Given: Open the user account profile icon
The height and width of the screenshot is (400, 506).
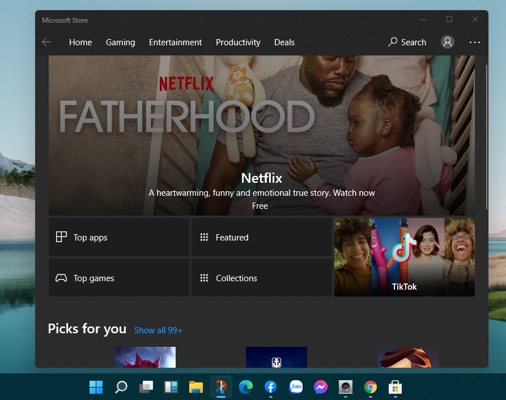Looking at the screenshot, I should (448, 42).
